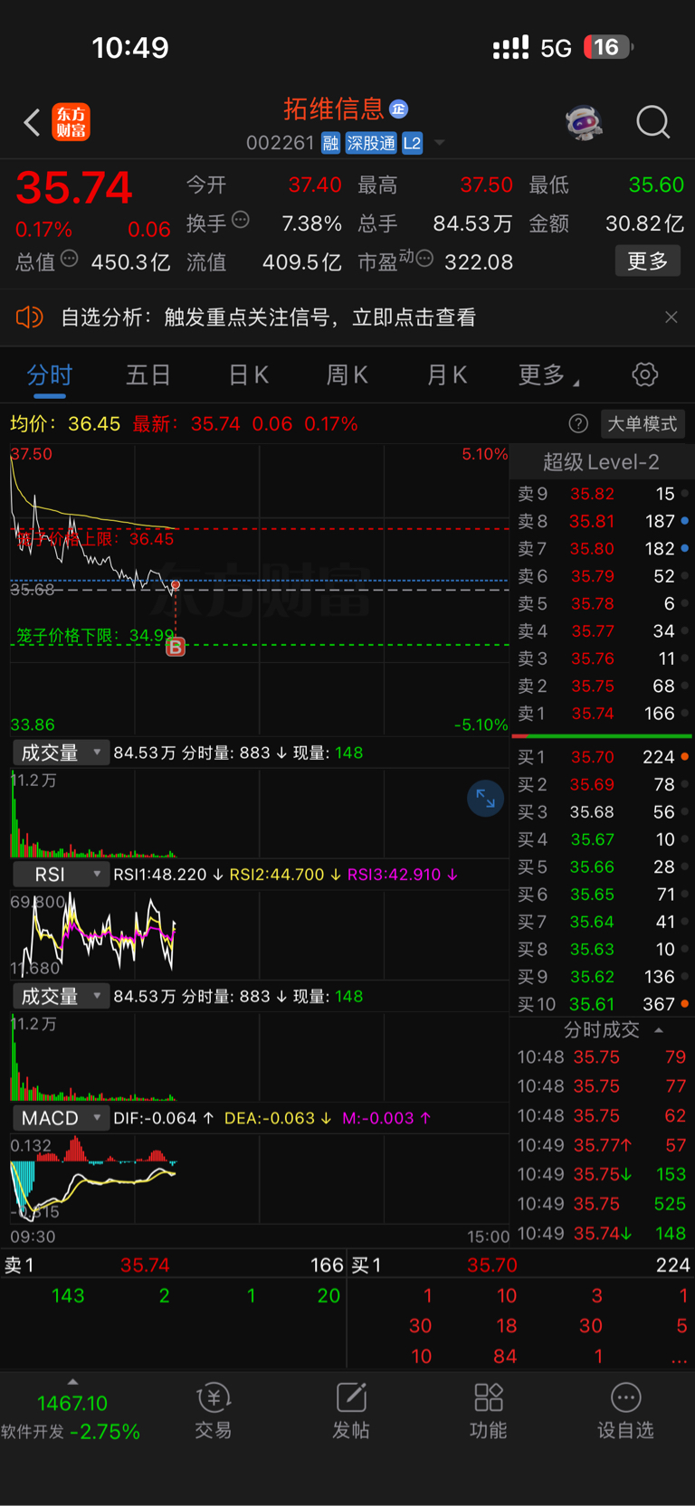The image size is (695, 1506).
Task: Close the 自选分析 notification banner
Action: [671, 317]
